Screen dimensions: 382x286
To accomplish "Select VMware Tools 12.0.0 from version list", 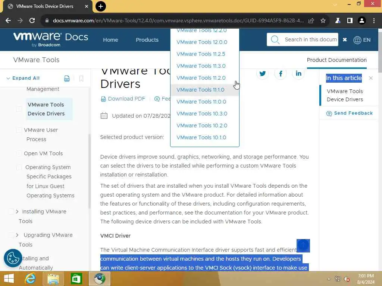I will [202, 42].
